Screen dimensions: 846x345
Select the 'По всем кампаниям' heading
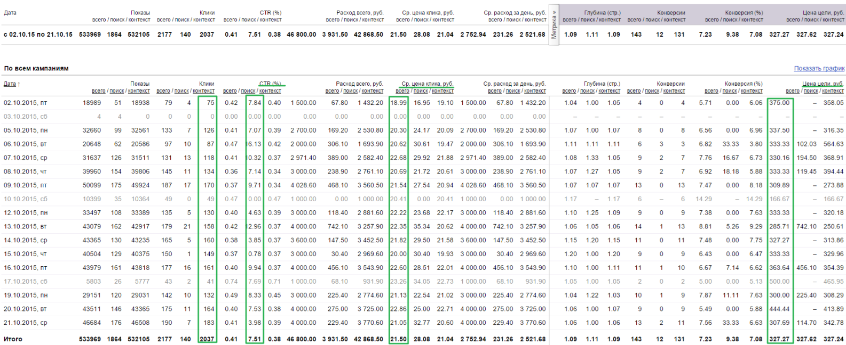tap(36, 68)
